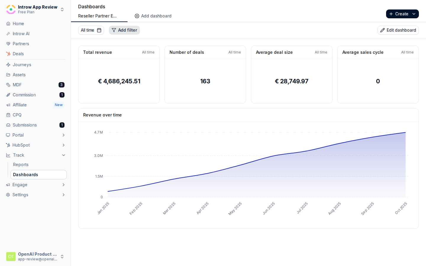This screenshot has height=266, width=426.
Task: Click the Create button label
Action: coord(402,14)
